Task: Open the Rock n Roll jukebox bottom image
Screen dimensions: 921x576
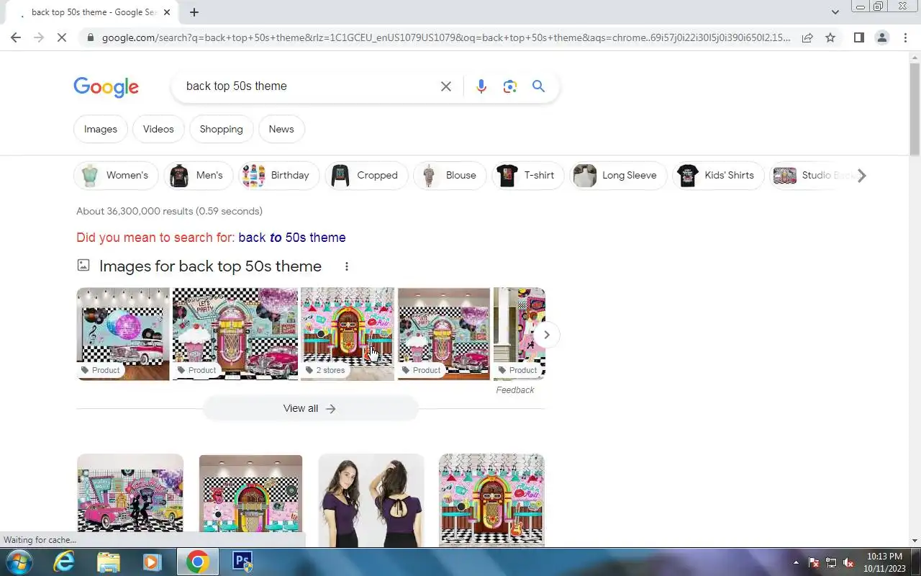Action: (x=491, y=500)
